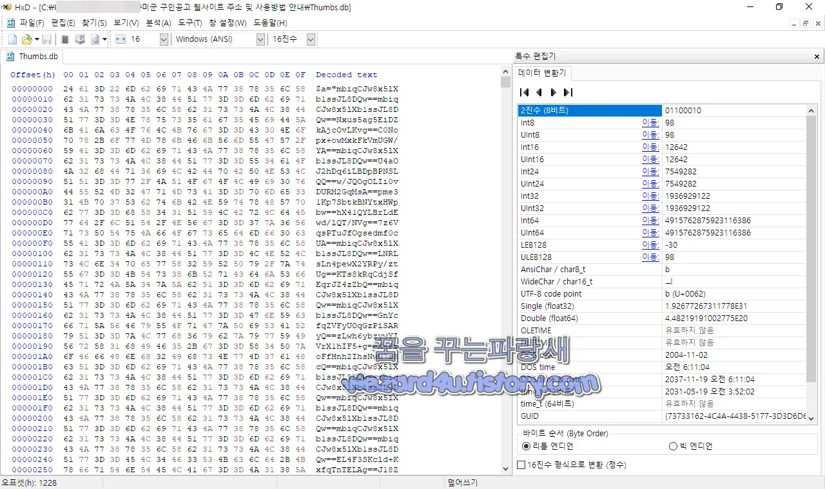825x489 pixels.
Task: Click 이동 link for ULEB128
Action: coord(650,257)
